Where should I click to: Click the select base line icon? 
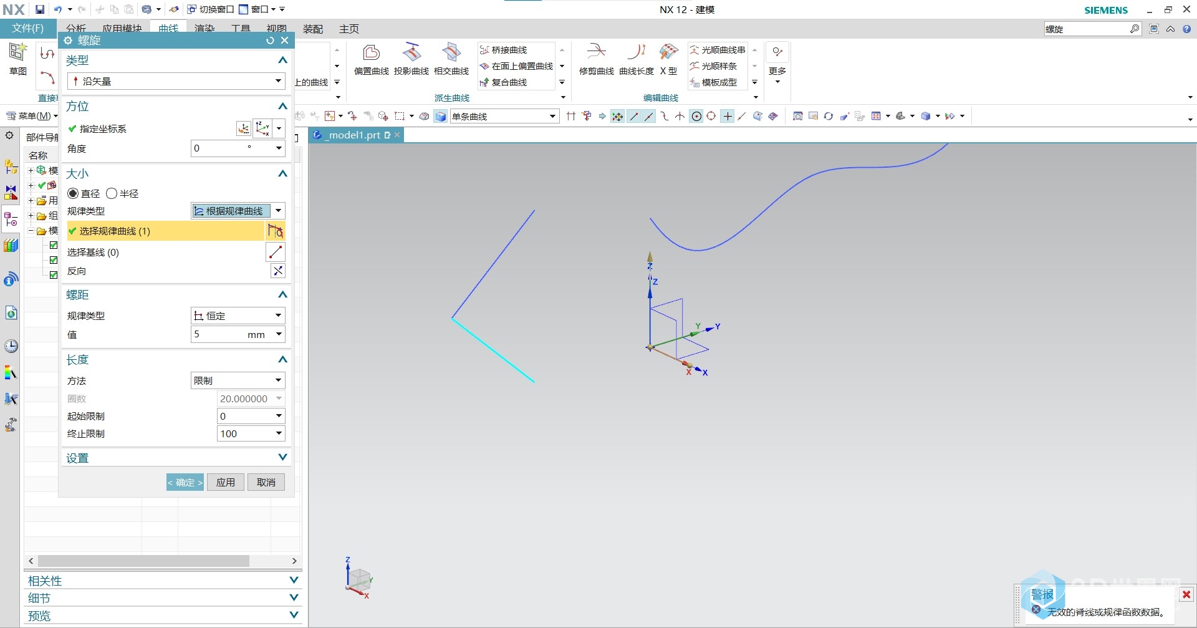click(276, 252)
